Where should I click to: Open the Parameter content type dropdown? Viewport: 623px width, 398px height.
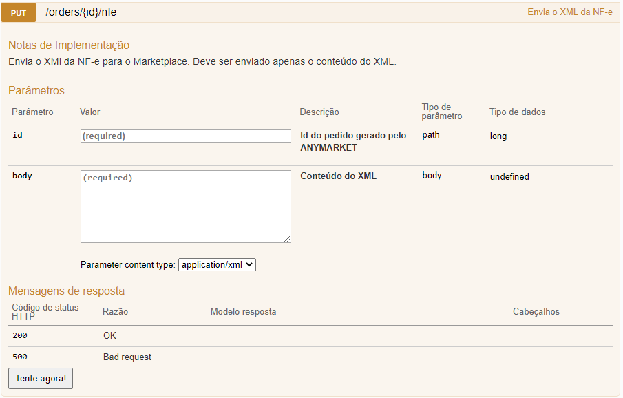(217, 265)
